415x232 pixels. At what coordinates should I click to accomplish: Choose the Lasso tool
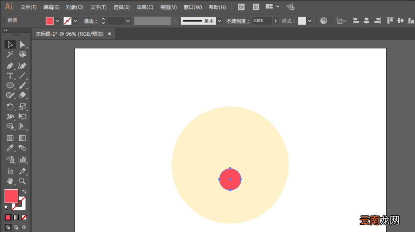22,54
